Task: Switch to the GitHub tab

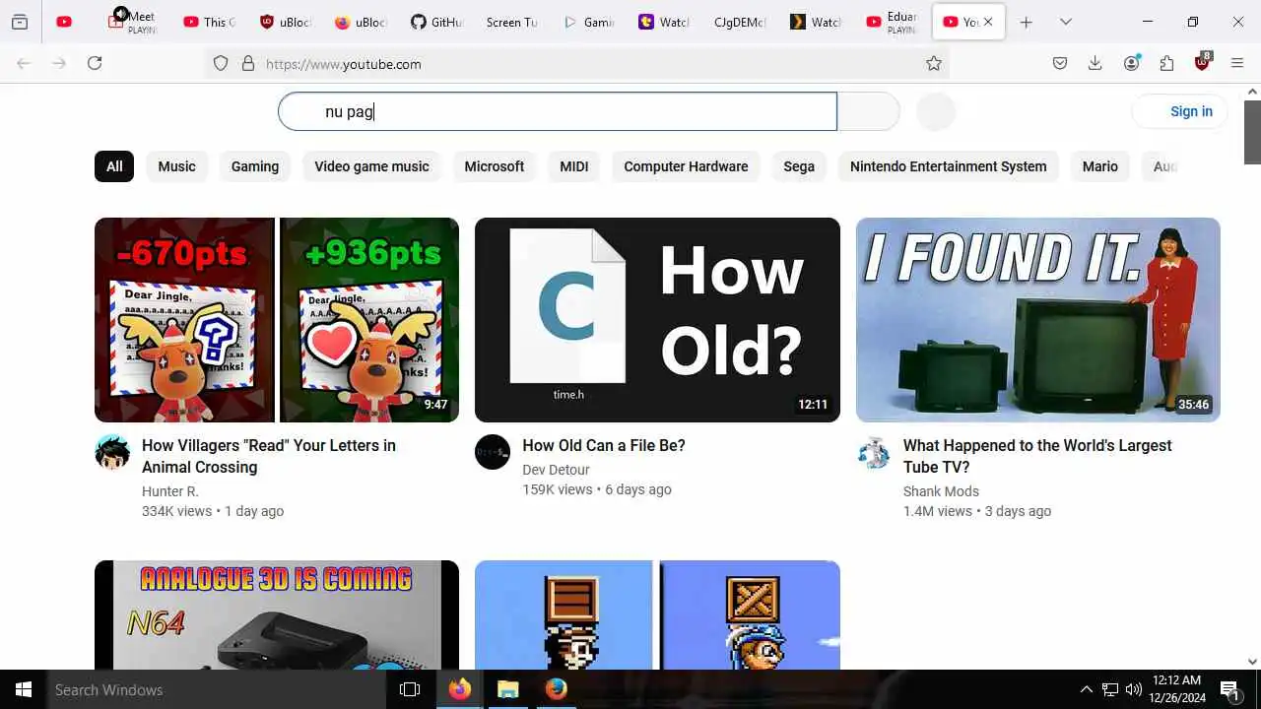Action: pyautogui.click(x=436, y=22)
